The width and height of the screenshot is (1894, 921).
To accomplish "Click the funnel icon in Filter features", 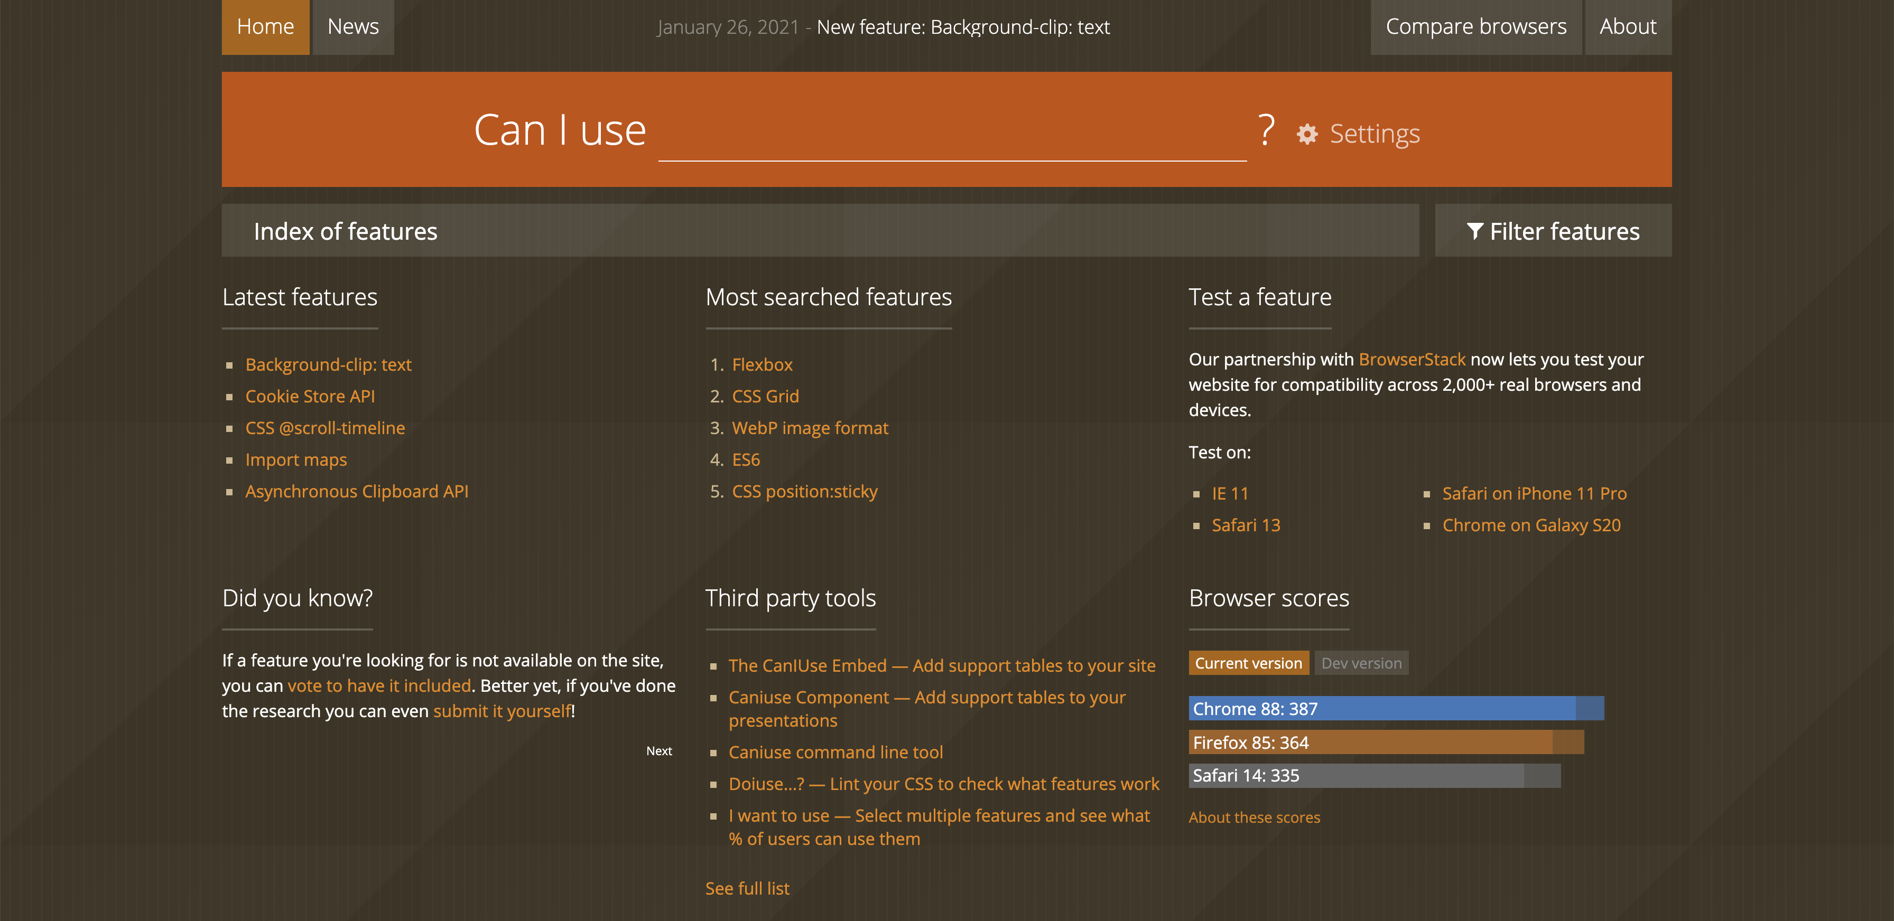I will pos(1474,231).
